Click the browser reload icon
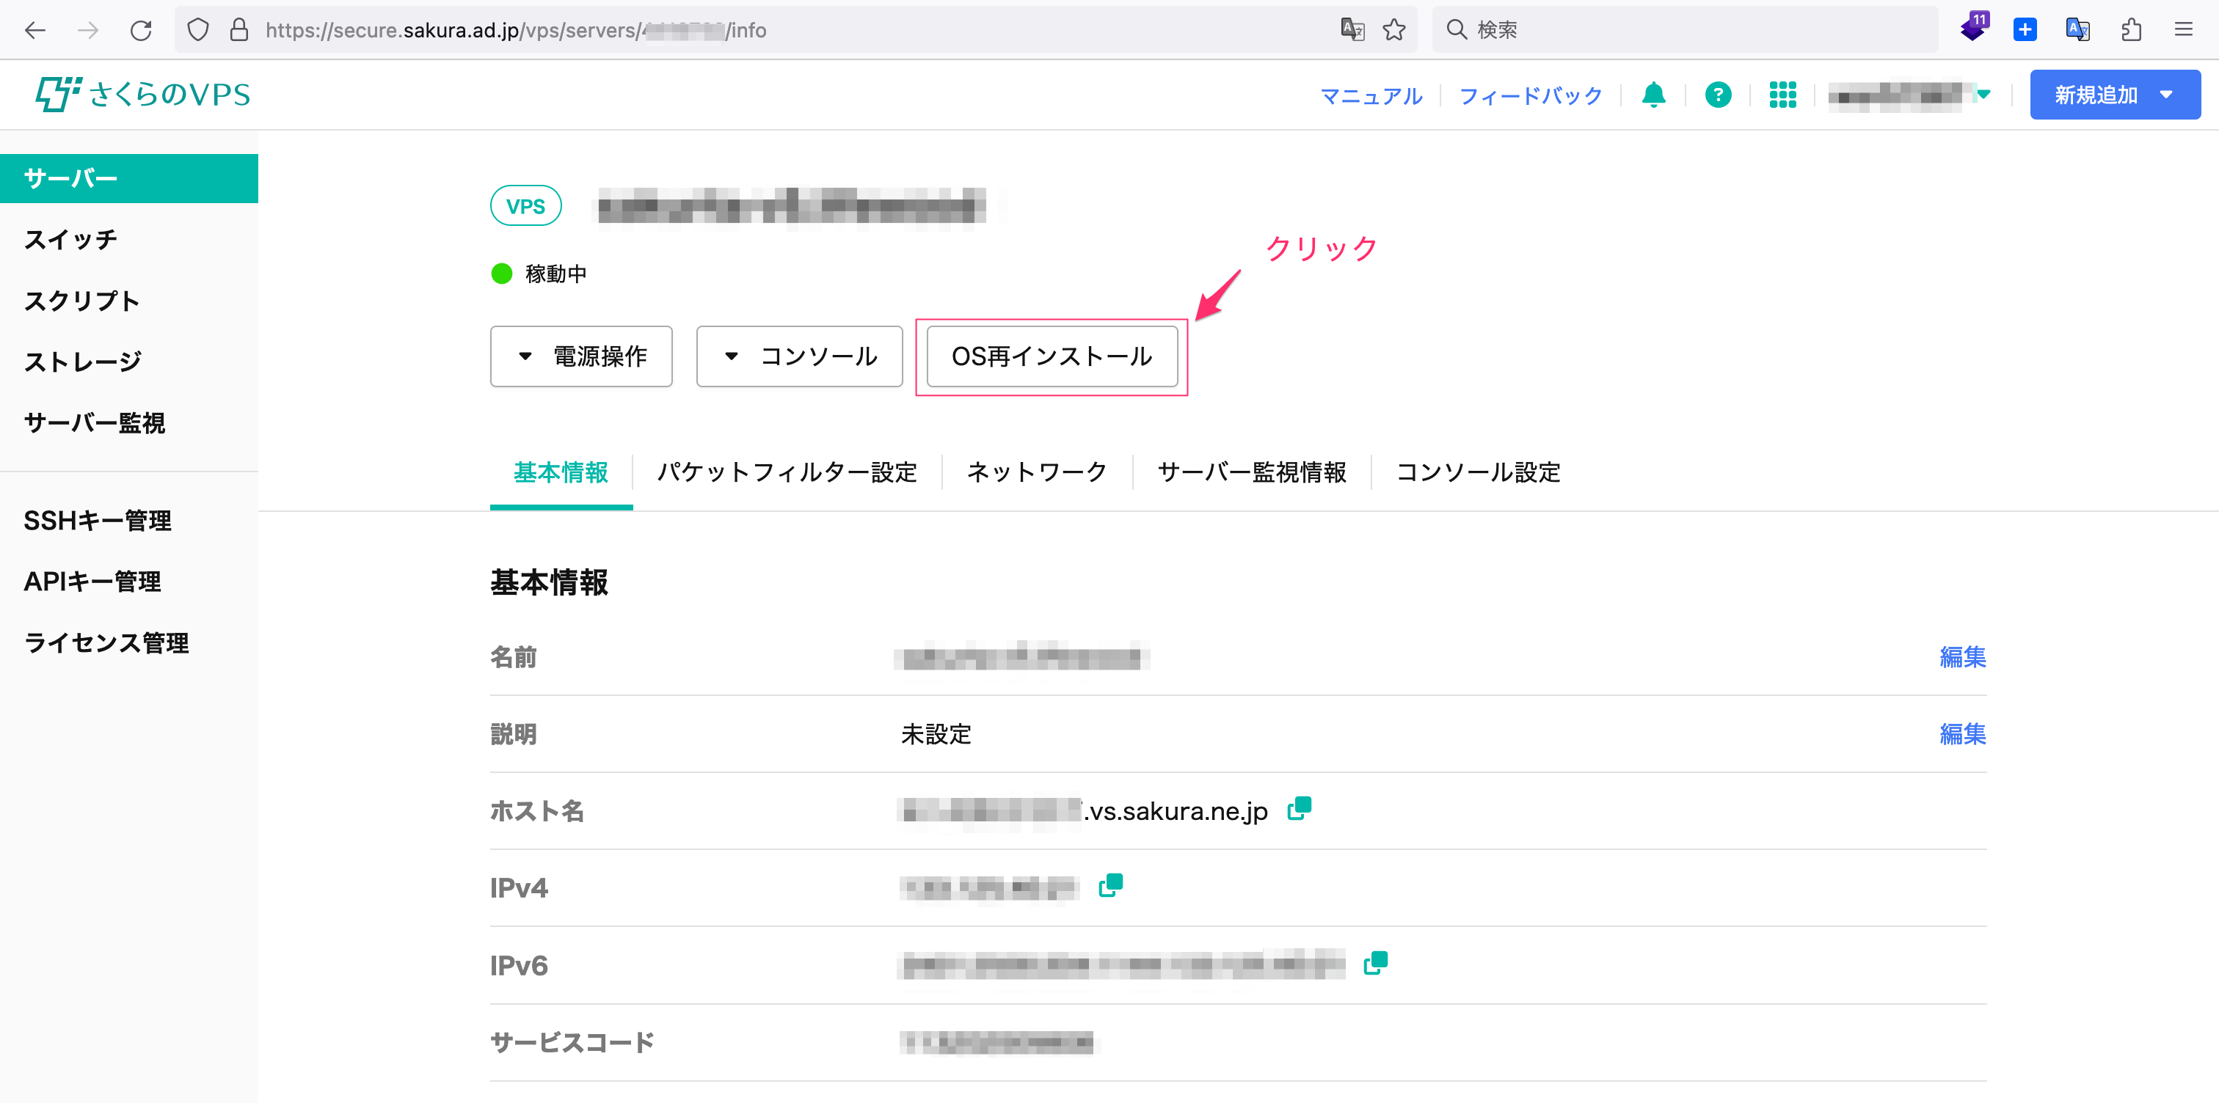The height and width of the screenshot is (1103, 2219). 142,30
